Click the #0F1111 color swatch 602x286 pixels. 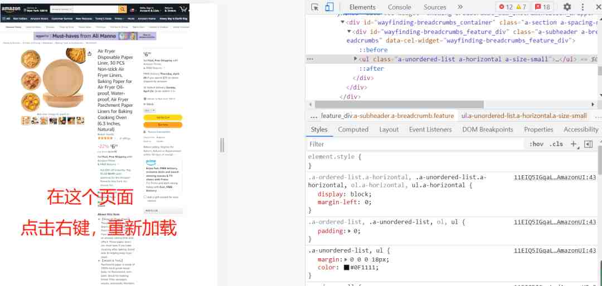coord(346,268)
